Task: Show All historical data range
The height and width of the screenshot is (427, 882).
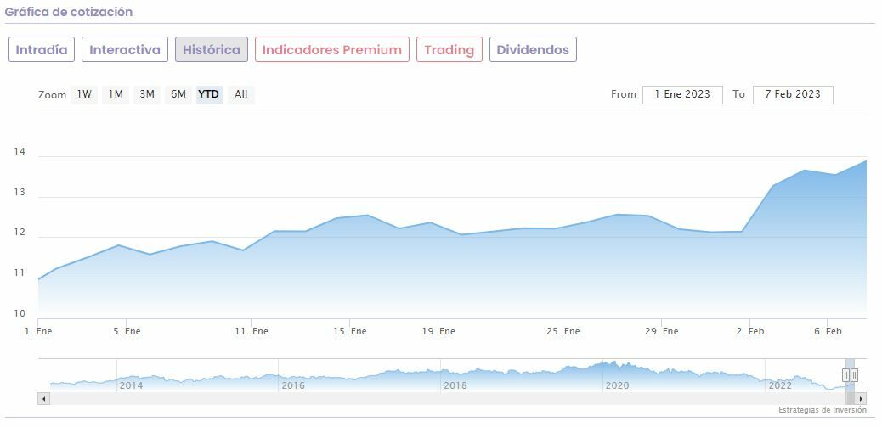Action: (240, 94)
